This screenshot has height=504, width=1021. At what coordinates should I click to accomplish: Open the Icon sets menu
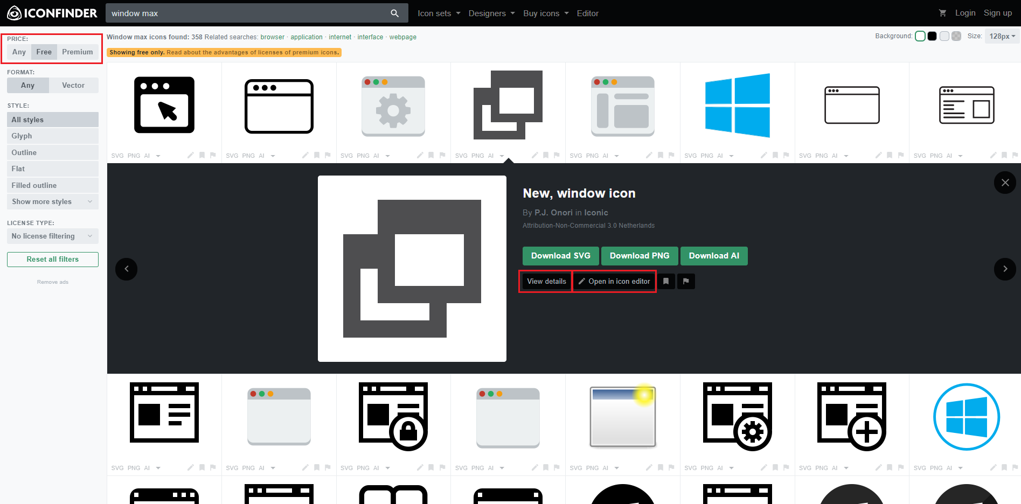[x=439, y=13]
